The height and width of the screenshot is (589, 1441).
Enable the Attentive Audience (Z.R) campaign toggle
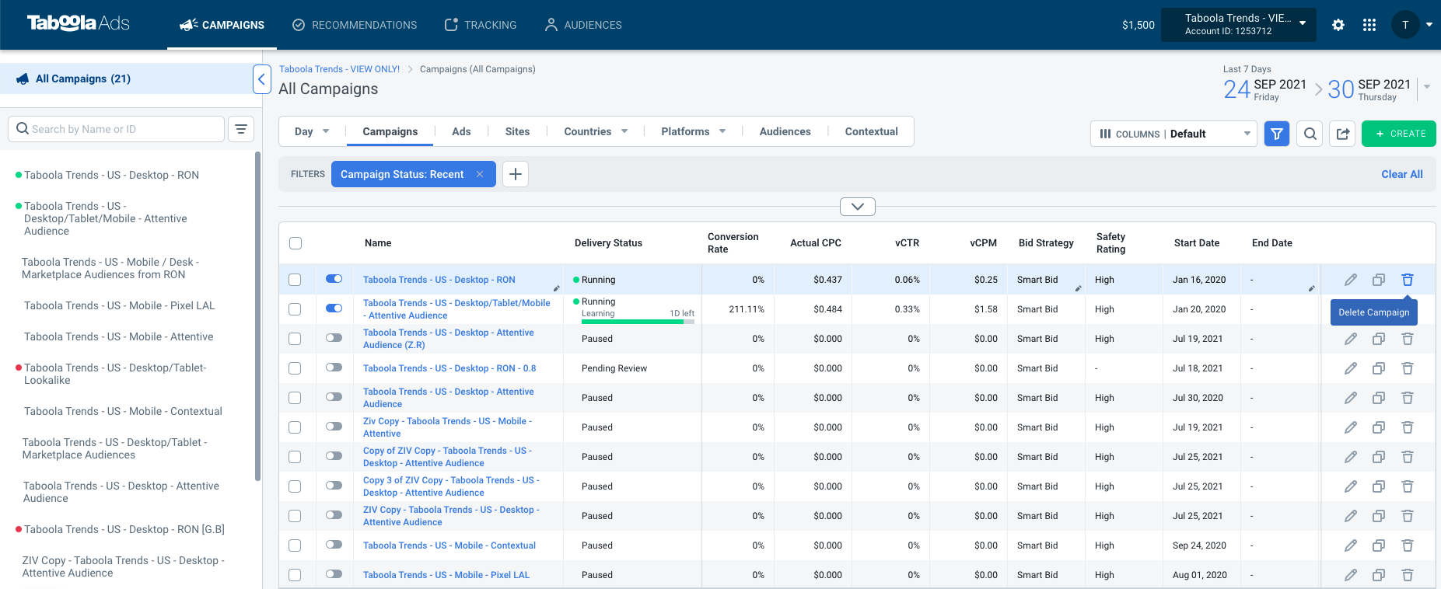click(x=334, y=338)
